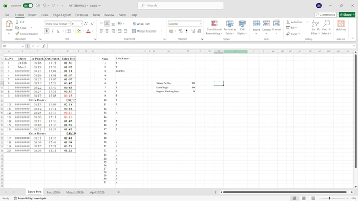Click the Clear eraser icon
The height and width of the screenshot is (201, 358).
288,34
